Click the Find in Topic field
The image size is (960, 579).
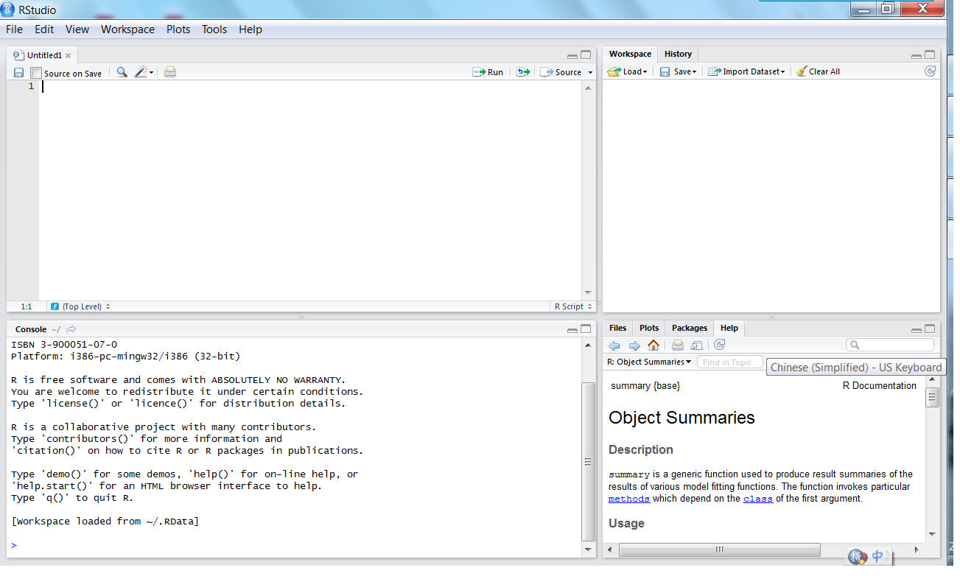pos(731,362)
